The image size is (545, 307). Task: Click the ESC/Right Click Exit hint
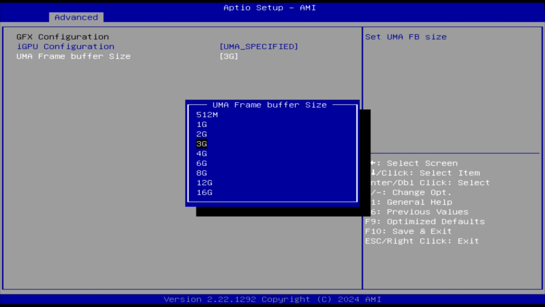[422, 241]
